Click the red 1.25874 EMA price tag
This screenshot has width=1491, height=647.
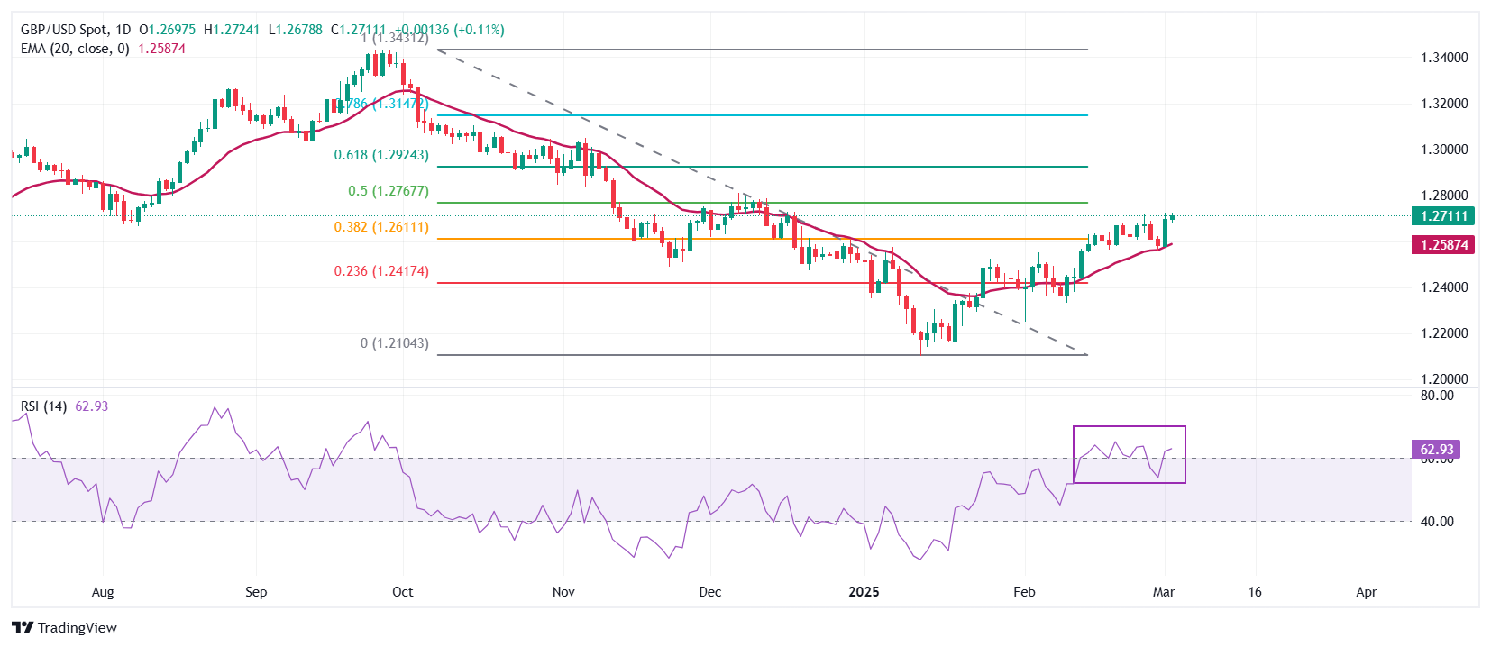click(1442, 245)
